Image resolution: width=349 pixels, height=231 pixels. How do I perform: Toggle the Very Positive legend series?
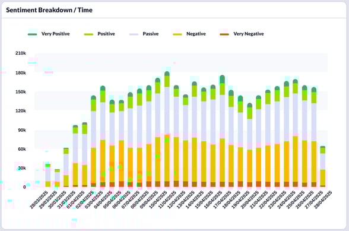click(x=49, y=34)
